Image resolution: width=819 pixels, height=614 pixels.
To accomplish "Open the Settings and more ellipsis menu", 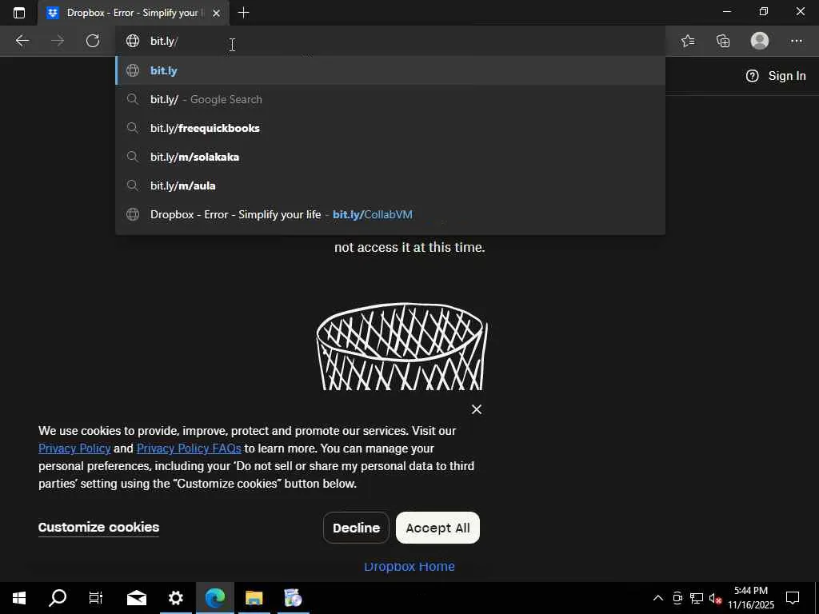I will (796, 41).
